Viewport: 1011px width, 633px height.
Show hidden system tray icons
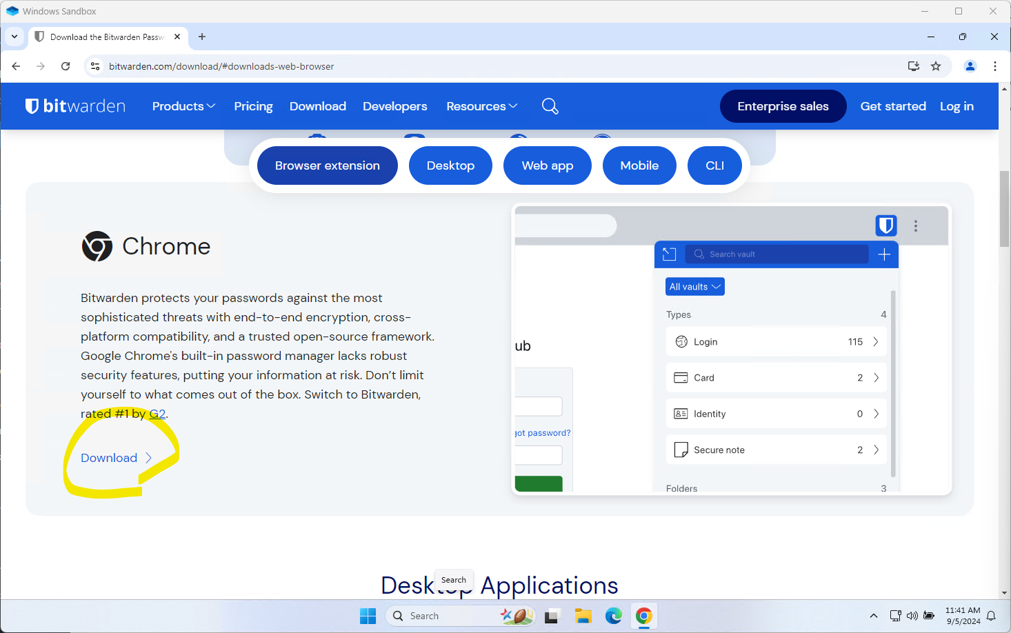874,616
